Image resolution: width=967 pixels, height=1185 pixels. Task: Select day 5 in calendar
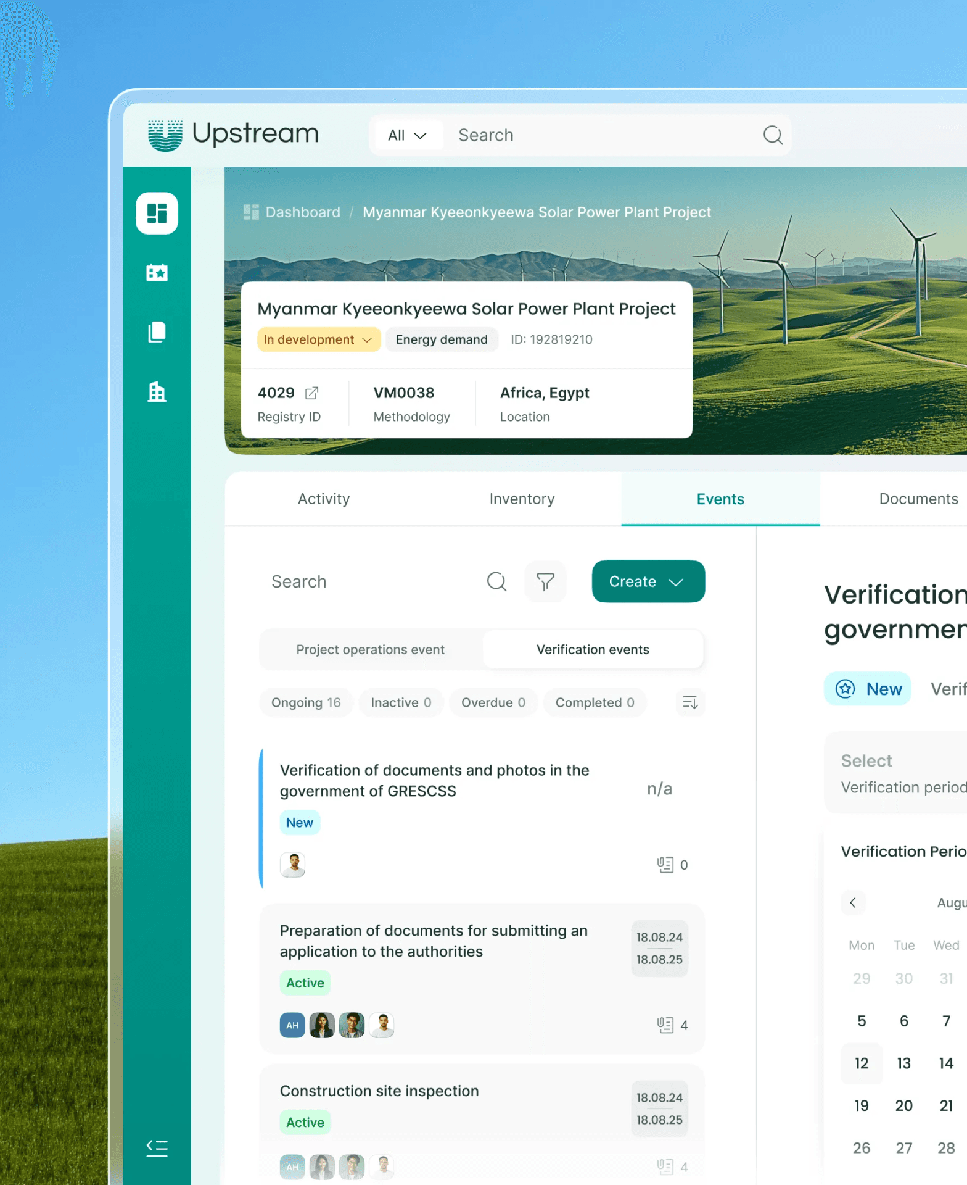(862, 1021)
